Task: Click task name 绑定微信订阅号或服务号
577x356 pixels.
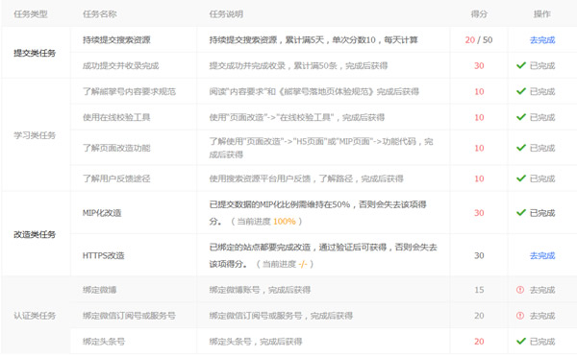Action: point(129,316)
